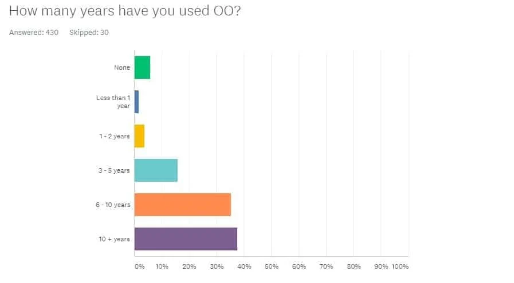514x283 pixels.
Task: Click the 'Less than 1 year' label
Action: pyautogui.click(x=113, y=102)
